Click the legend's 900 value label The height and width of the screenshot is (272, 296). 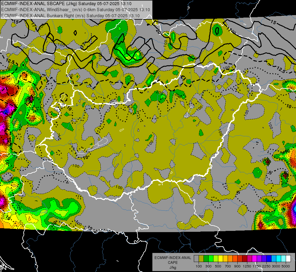237,266
